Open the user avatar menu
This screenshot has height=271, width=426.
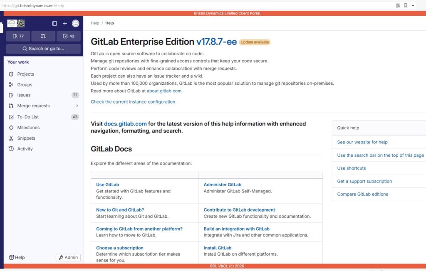(75, 24)
